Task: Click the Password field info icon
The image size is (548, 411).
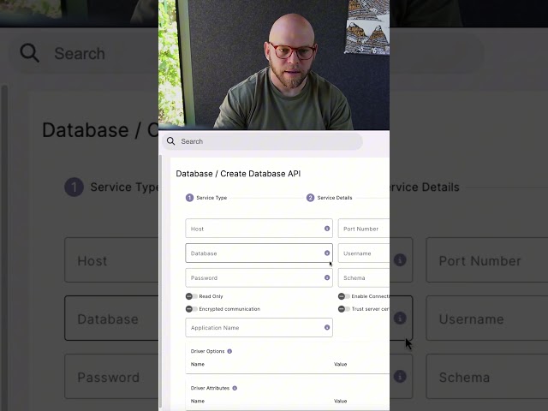Action: [327, 277]
